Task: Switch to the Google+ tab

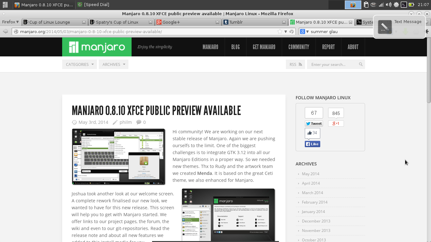Action: (x=188, y=22)
